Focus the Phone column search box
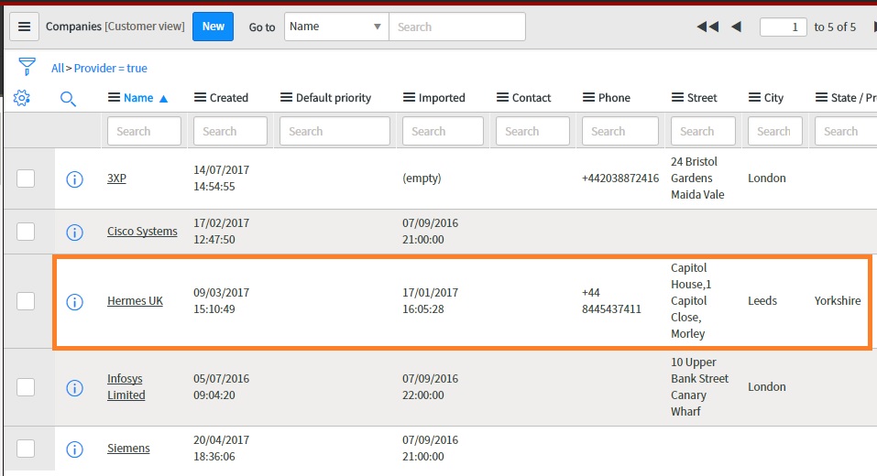The height and width of the screenshot is (476, 877). tap(620, 131)
